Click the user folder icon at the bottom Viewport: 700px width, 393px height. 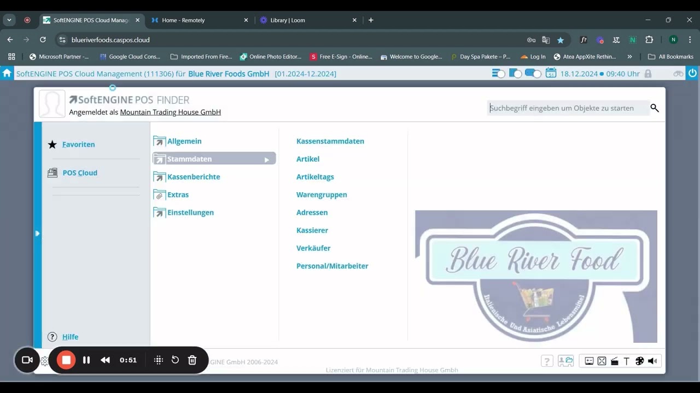(565, 361)
